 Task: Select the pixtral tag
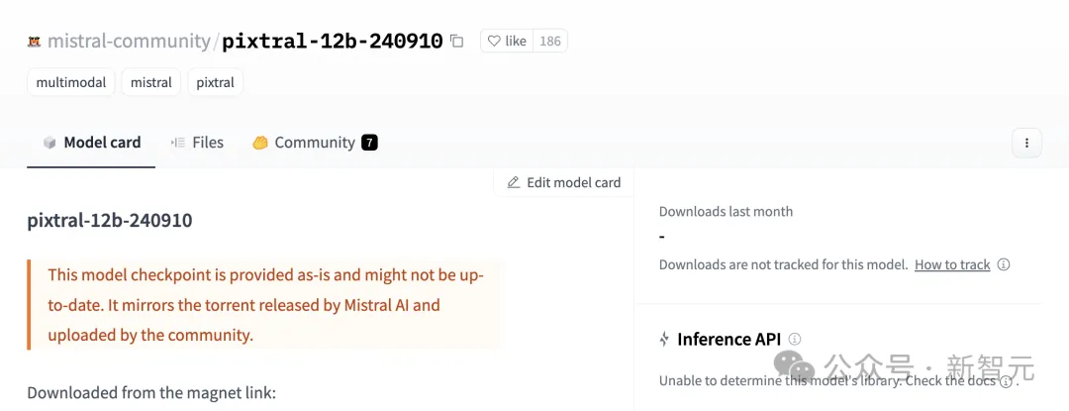pos(215,82)
